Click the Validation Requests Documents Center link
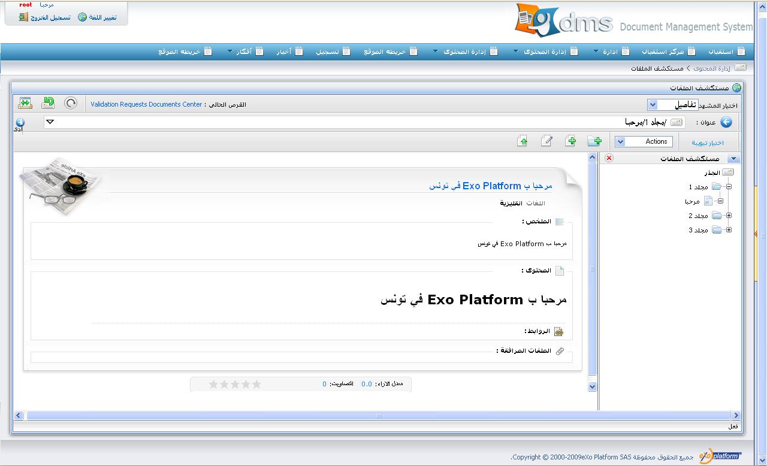767x466 pixels. click(x=146, y=104)
